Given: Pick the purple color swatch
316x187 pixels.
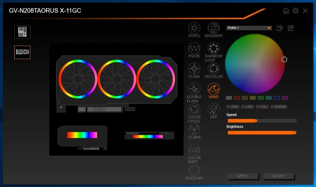Looking at the screenshot, I should (x=285, y=98).
